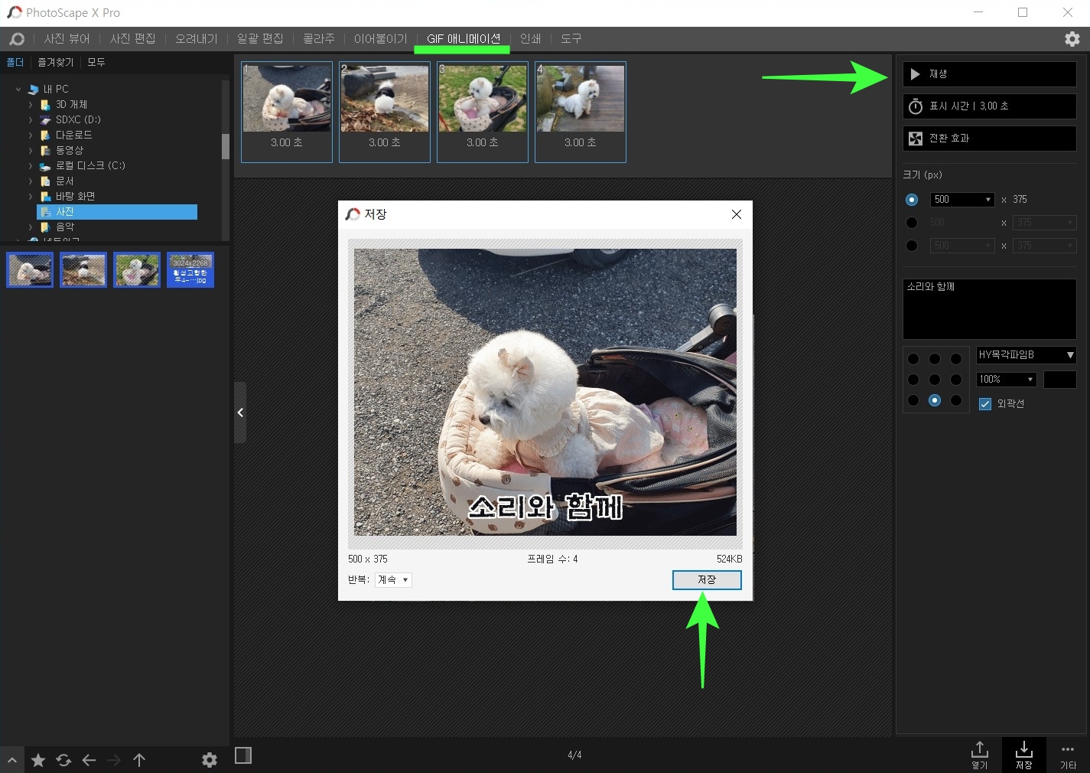This screenshot has width=1090, height=773.
Task: Collapse the left panel with arrow handle
Action: (x=240, y=413)
